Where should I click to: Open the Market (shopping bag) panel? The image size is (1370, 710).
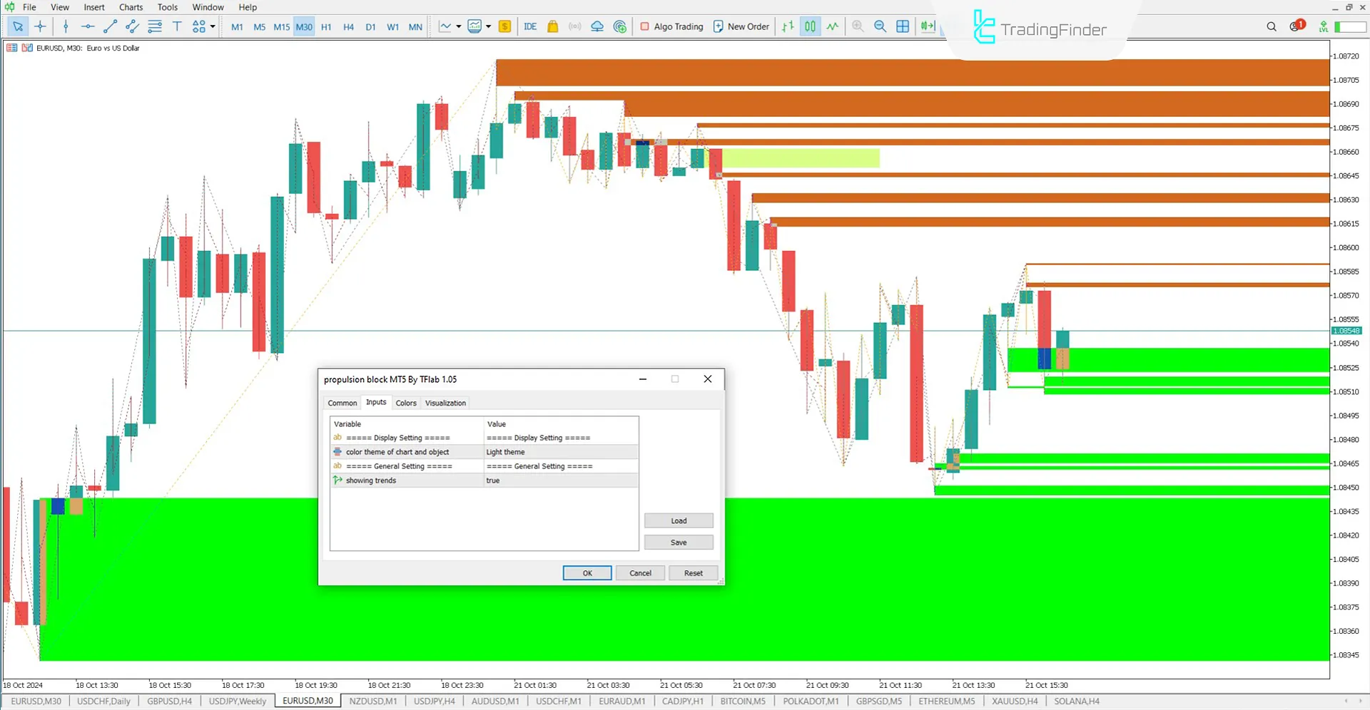point(553,26)
